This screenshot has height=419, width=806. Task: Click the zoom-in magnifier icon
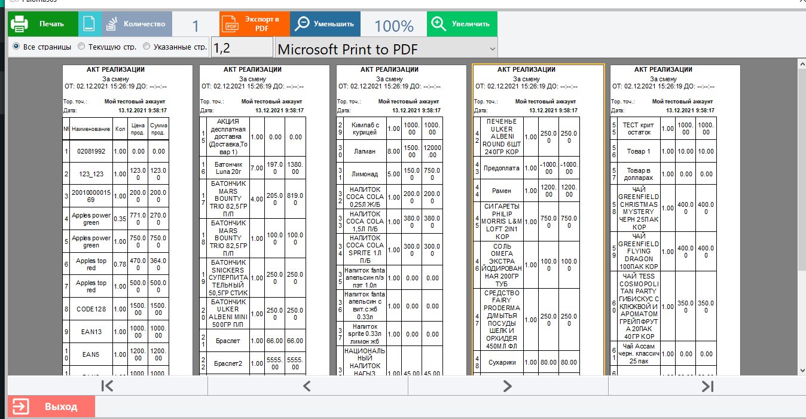pyautogui.click(x=439, y=24)
